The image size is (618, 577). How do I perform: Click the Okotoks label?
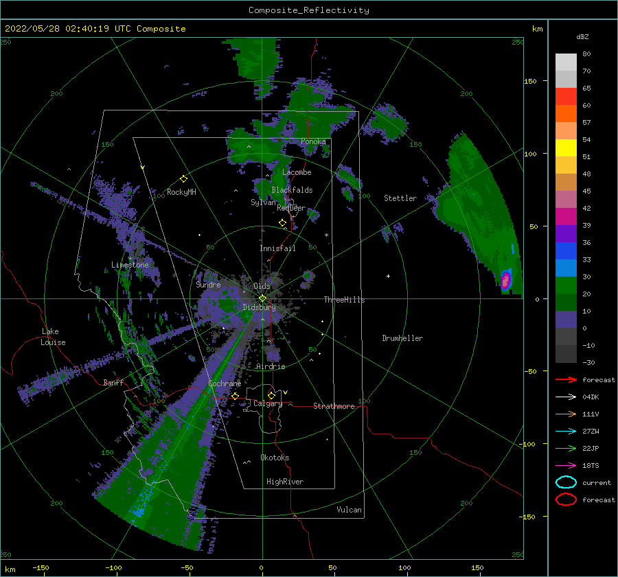pyautogui.click(x=275, y=458)
